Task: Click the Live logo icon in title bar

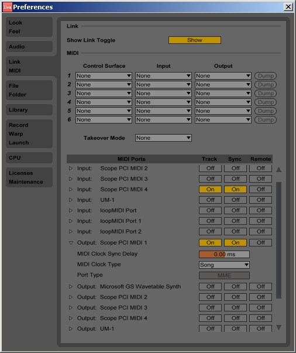Action: (8, 7)
